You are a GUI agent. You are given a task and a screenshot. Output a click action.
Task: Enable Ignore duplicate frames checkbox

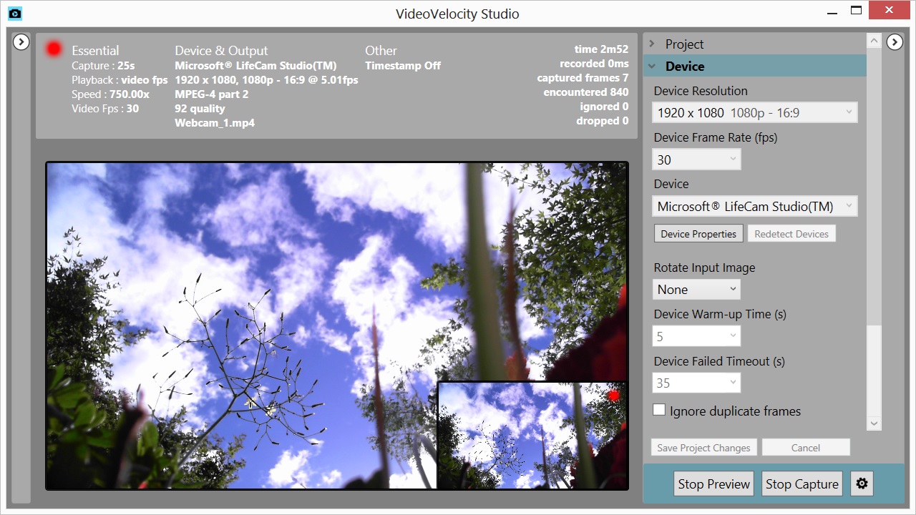coord(659,411)
